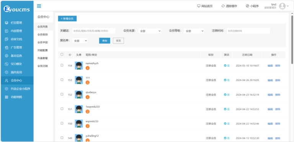Click 编辑 for member wqnmb233
The height and width of the screenshot is (142, 294).
coord(270,124)
